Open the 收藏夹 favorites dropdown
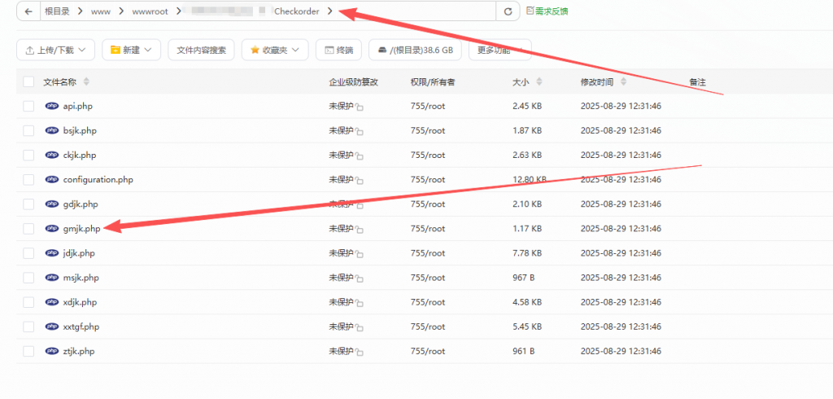Image resolution: width=833 pixels, height=399 pixels. pyautogui.click(x=274, y=50)
